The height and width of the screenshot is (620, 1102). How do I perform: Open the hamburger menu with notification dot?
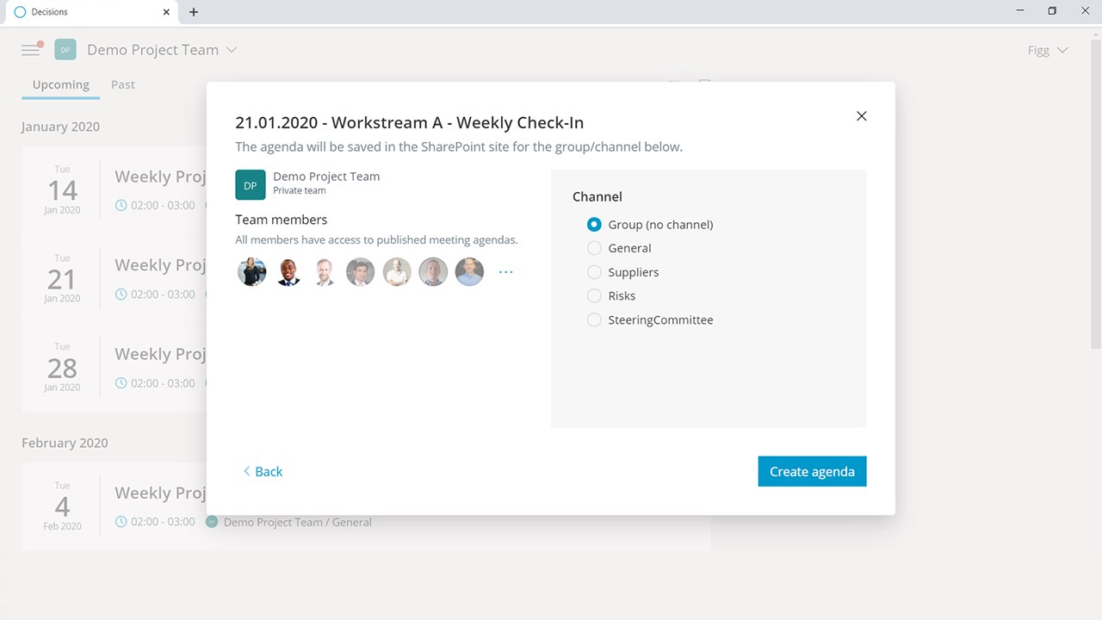pyautogui.click(x=31, y=50)
